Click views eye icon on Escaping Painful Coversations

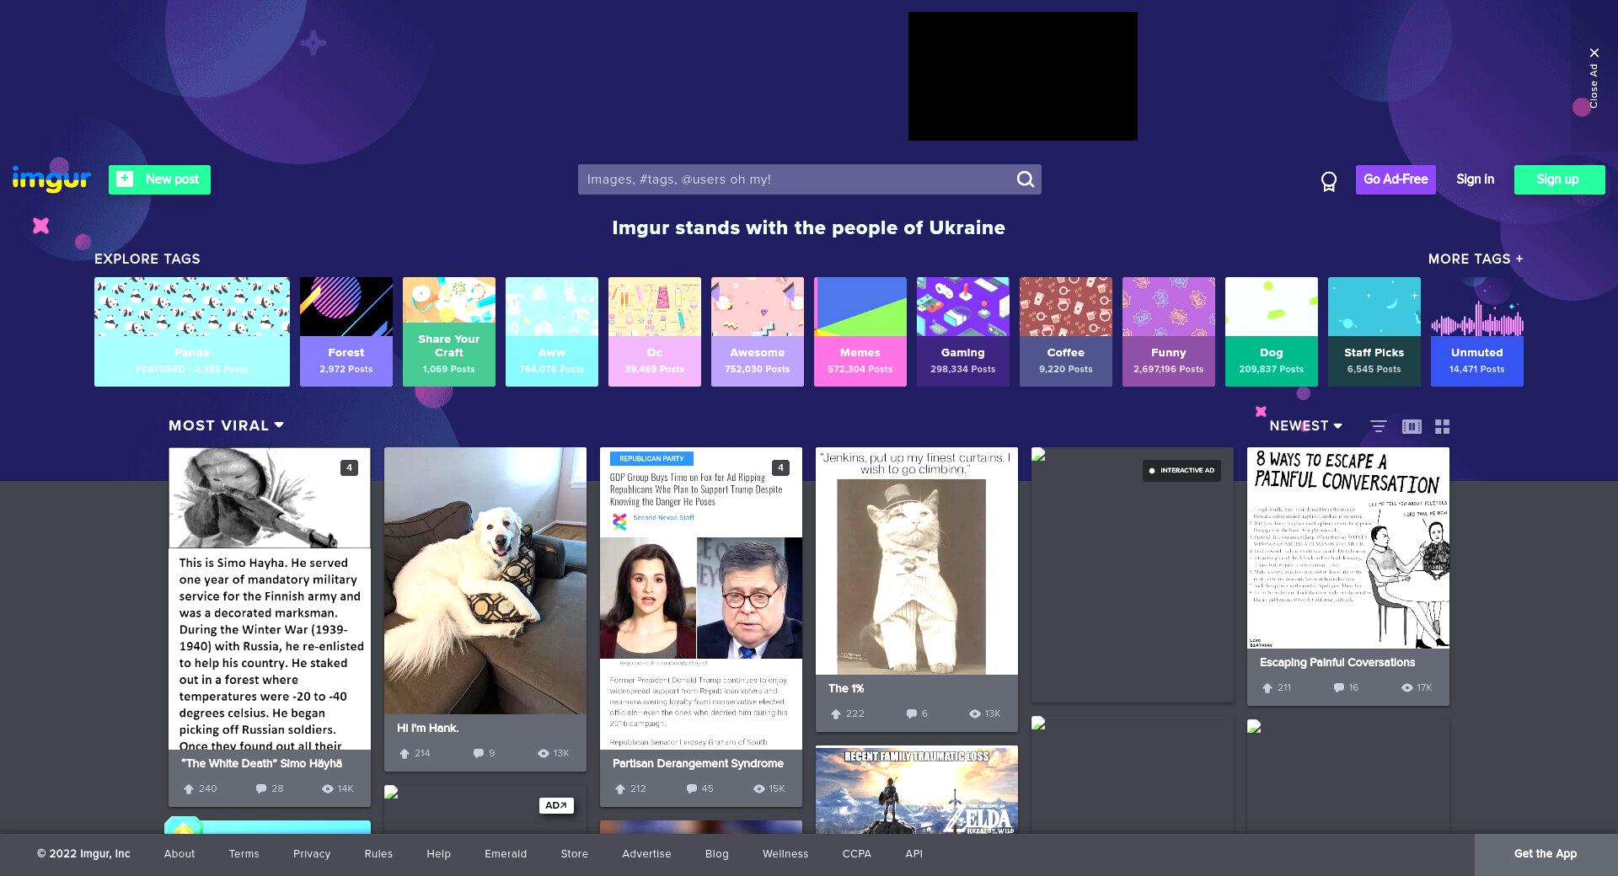(x=1406, y=688)
